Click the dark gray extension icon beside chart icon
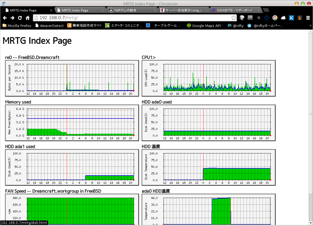This screenshot has width=313, height=226. tap(259, 18)
